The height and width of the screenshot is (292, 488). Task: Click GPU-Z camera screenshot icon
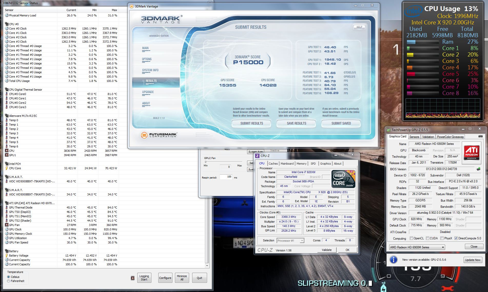480,136
